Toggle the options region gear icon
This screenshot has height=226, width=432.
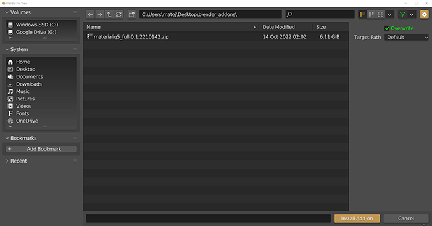(x=425, y=14)
